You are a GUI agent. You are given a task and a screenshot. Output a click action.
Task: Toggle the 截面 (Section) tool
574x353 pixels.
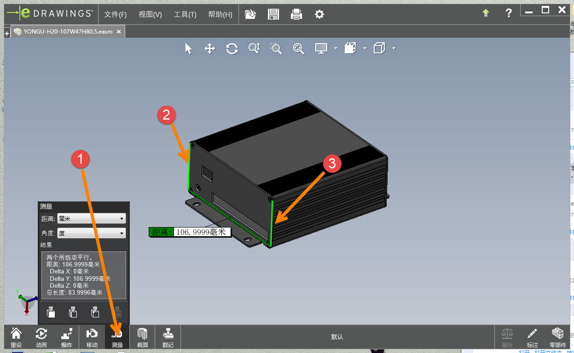(143, 338)
